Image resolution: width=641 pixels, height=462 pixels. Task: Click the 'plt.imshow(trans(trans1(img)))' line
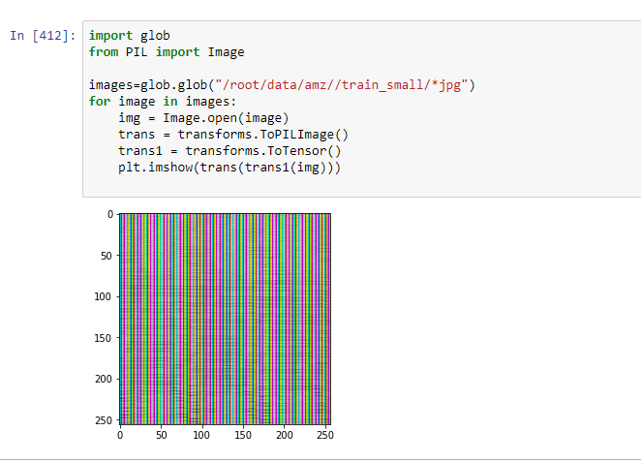(x=229, y=168)
